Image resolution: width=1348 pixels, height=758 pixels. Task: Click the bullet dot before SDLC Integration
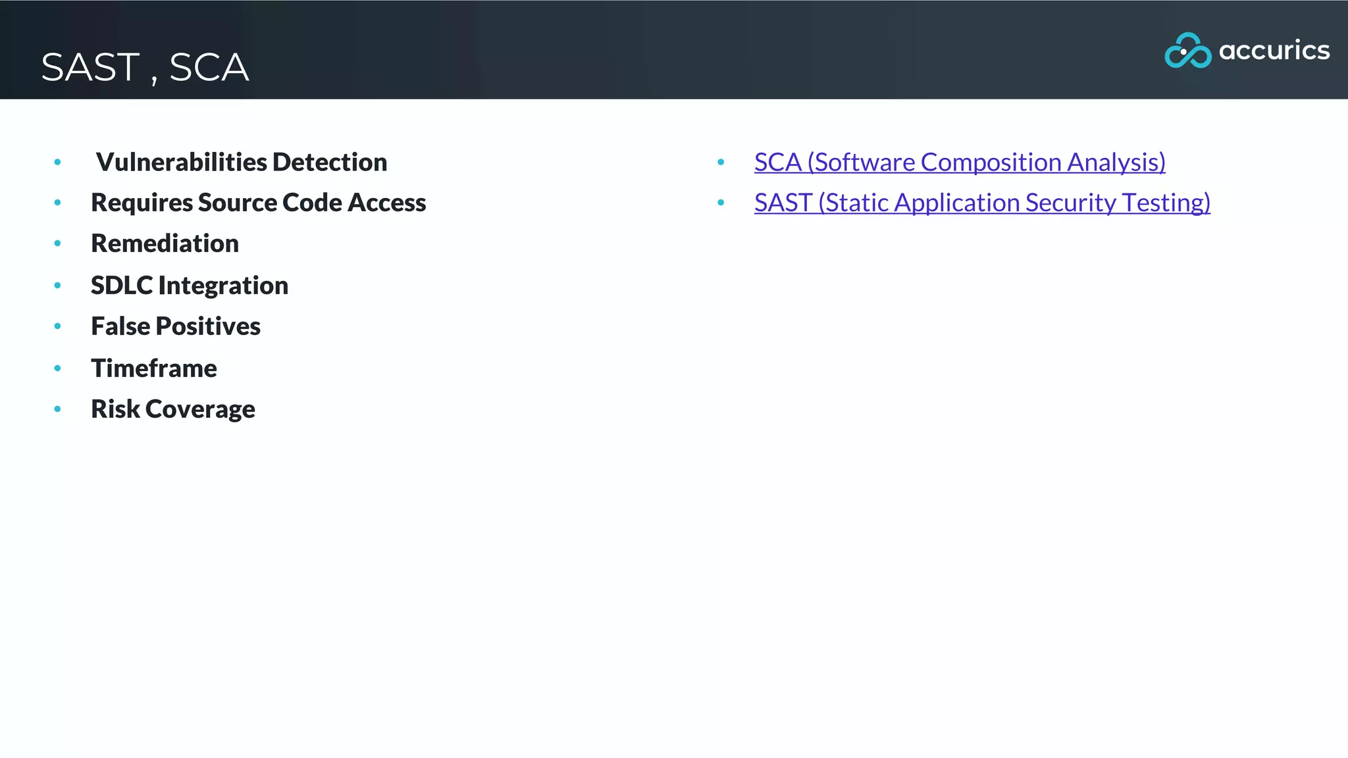point(58,286)
